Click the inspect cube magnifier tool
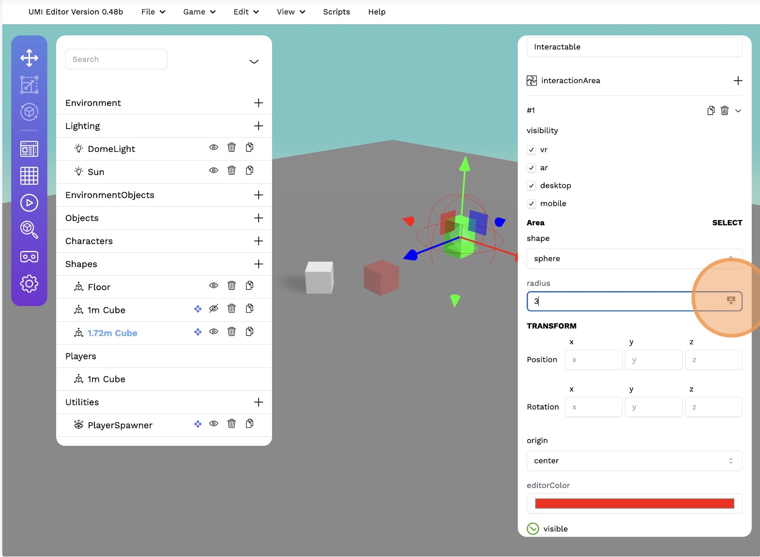 click(29, 230)
